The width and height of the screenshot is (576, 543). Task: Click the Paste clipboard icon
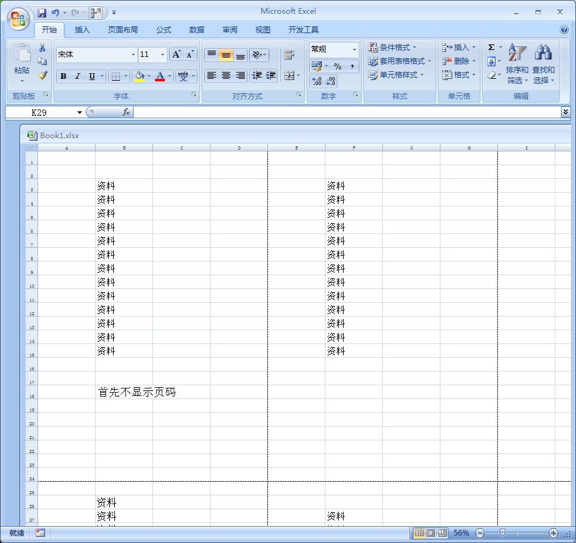[x=22, y=53]
